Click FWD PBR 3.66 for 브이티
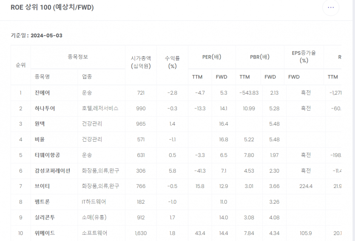Viewport: 355px width, 241px height. point(274,186)
